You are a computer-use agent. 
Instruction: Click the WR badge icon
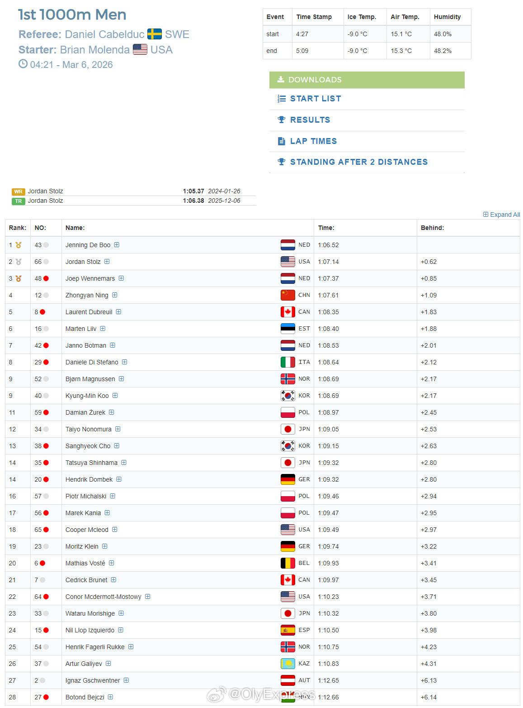coord(19,191)
